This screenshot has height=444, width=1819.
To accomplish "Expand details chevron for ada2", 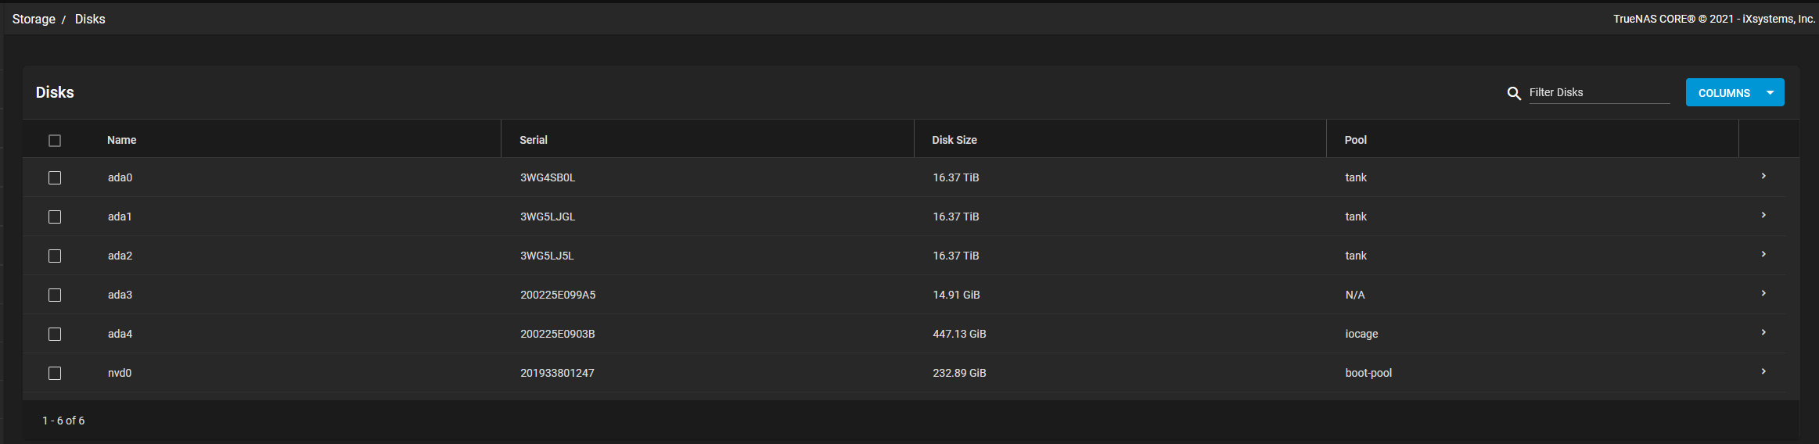I will (x=1763, y=255).
